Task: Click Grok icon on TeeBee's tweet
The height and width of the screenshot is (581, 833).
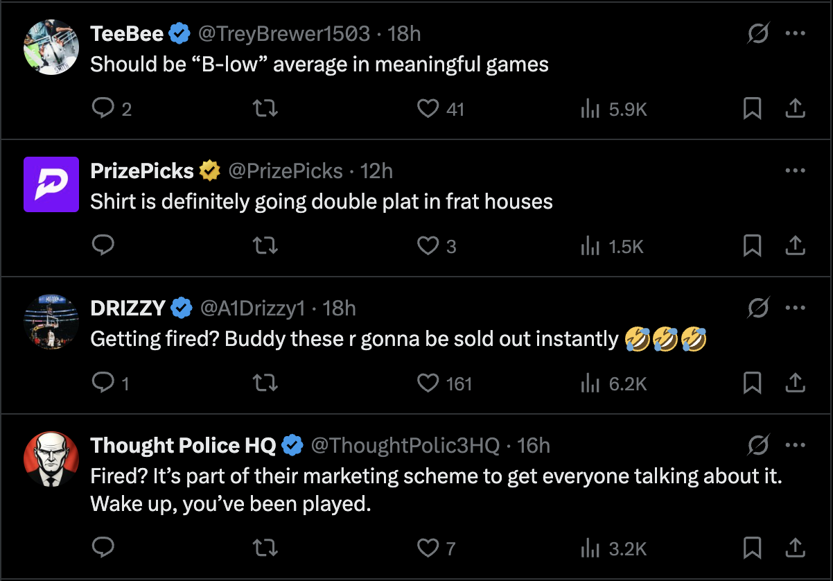Action: tap(758, 33)
